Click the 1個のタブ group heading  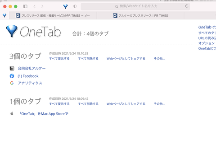(x=25, y=101)
